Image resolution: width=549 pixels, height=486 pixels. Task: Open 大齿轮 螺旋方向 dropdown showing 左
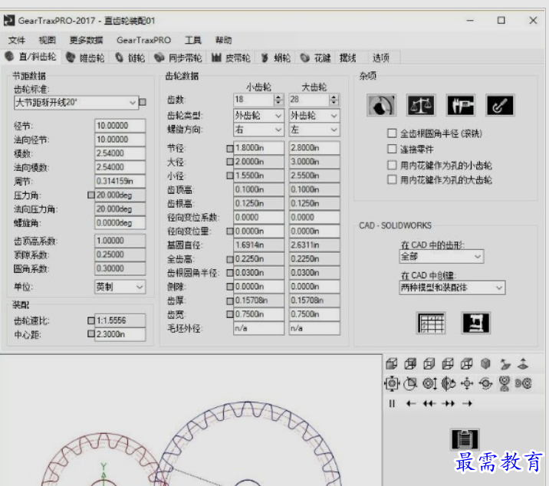coord(314,130)
